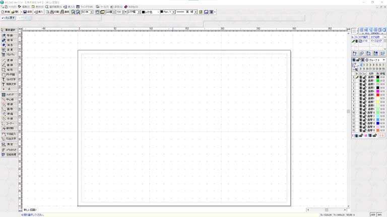Choose the コーナー corner tool
Image resolution: width=387 pixels, height=217 pixels.
tap(9, 124)
